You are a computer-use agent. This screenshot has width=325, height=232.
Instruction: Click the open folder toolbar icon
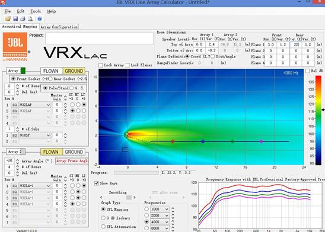click(8, 19)
